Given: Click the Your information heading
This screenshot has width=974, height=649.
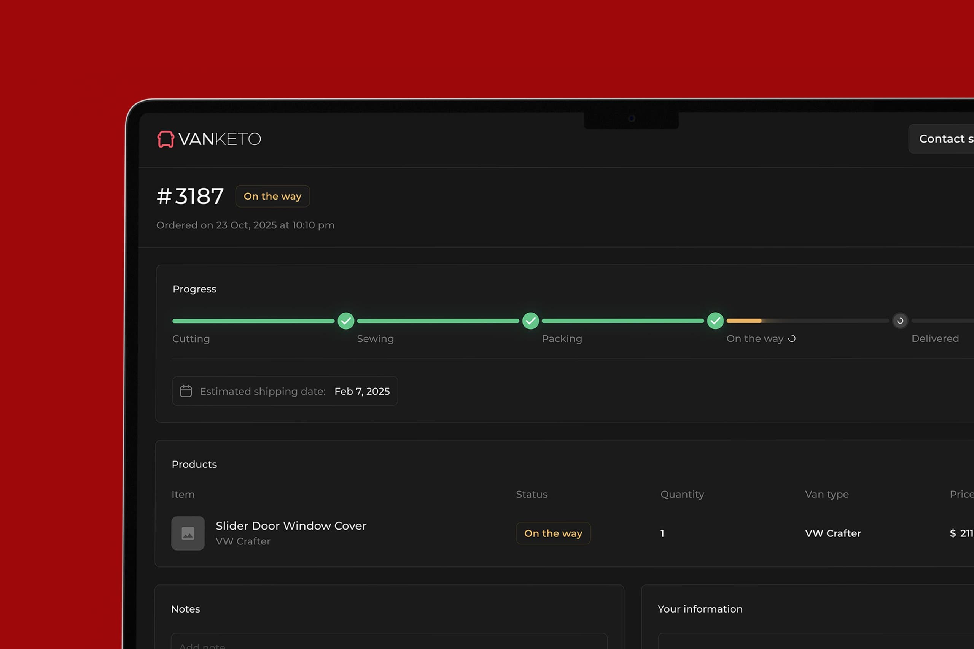Looking at the screenshot, I should (700, 609).
